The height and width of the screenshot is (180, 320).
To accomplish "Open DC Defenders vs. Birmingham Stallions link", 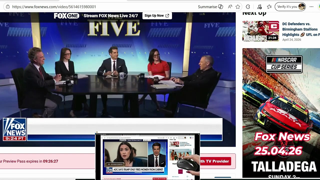I will click(301, 29).
